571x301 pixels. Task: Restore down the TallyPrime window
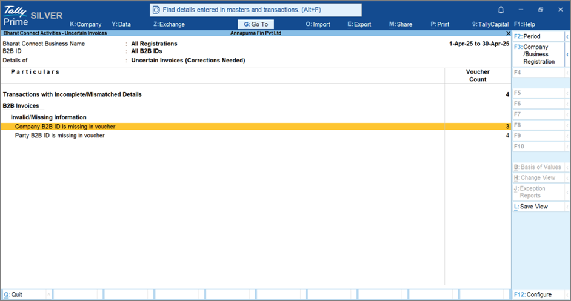[x=541, y=10]
